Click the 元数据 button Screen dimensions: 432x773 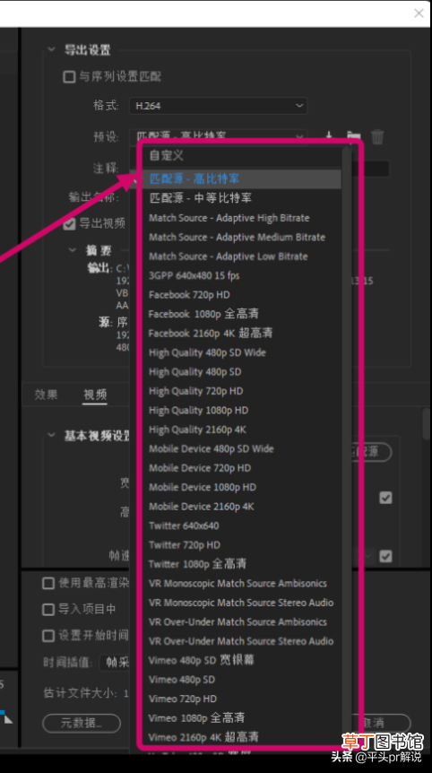pos(82,723)
